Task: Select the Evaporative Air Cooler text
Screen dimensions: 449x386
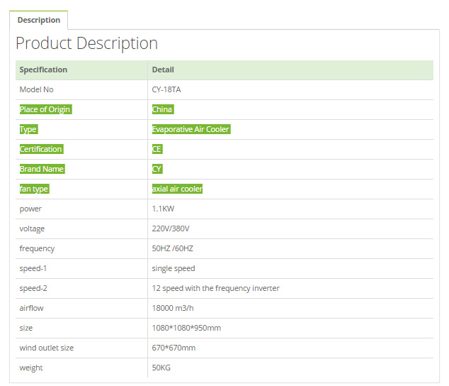Action: tap(191, 129)
